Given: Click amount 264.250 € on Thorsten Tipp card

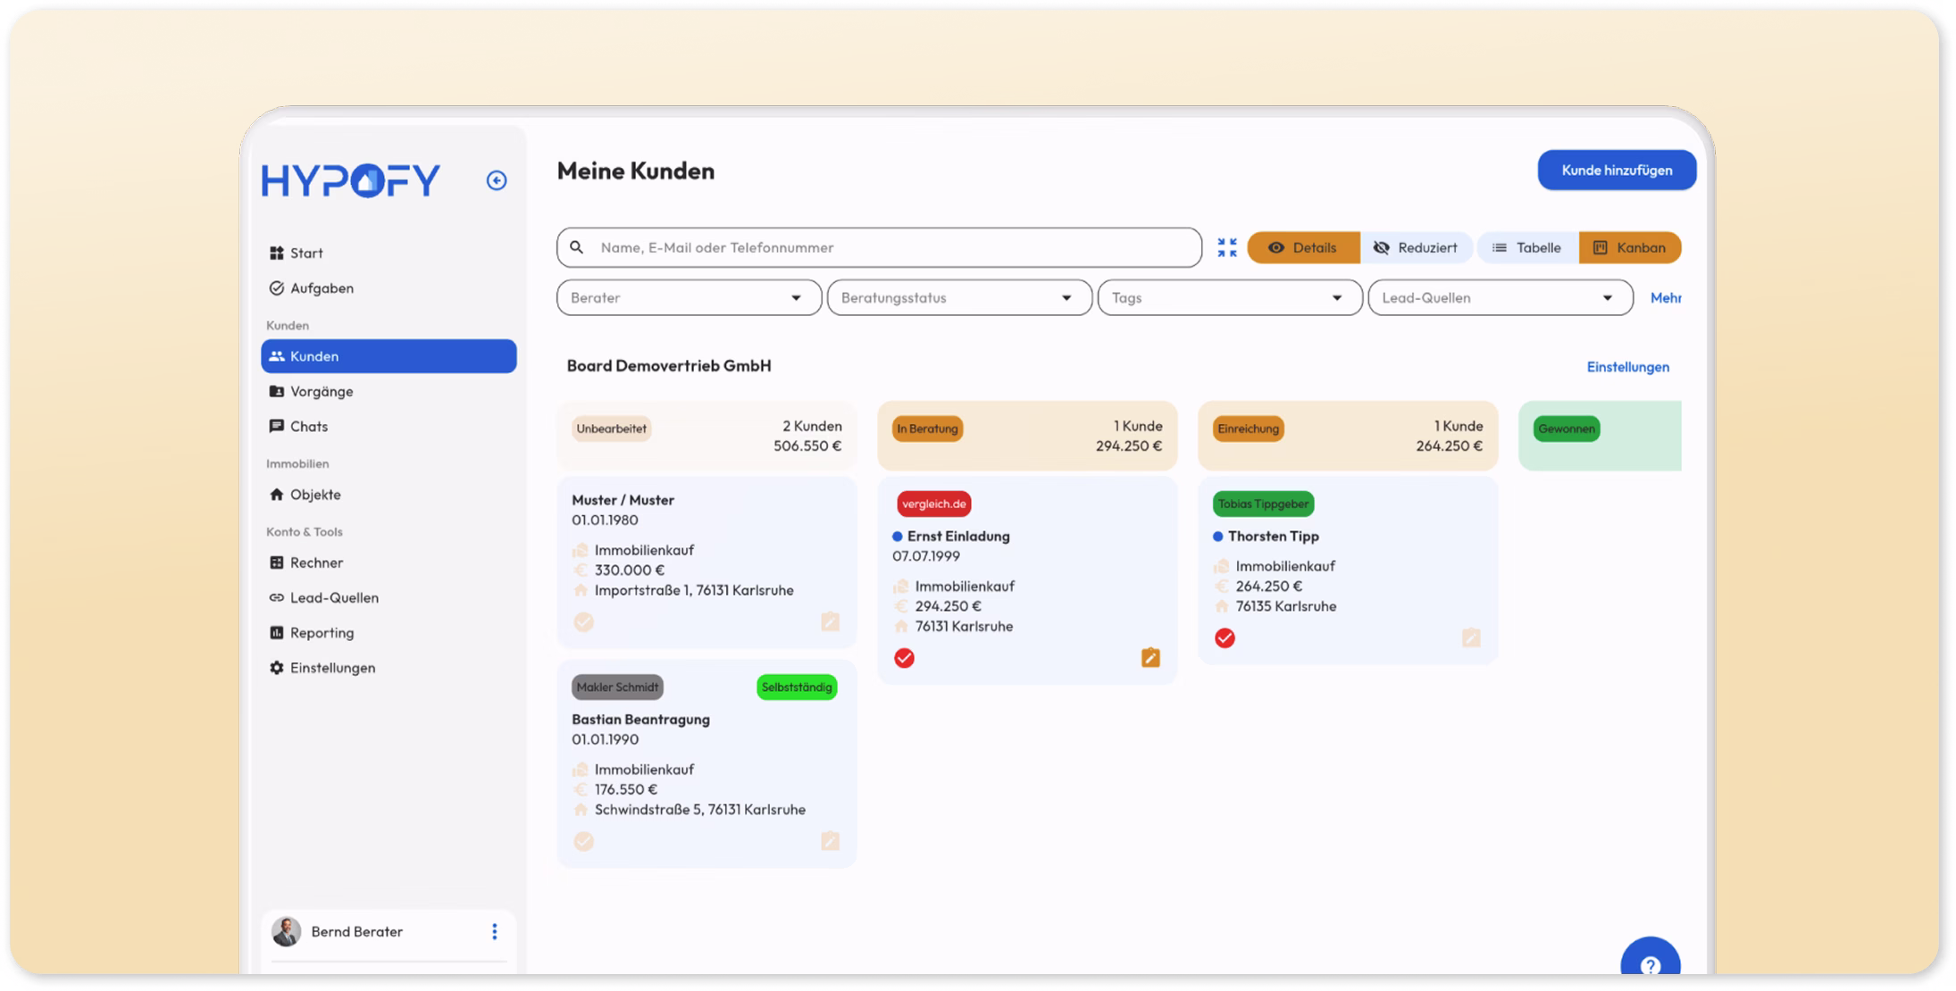Looking at the screenshot, I should click(x=1268, y=587).
